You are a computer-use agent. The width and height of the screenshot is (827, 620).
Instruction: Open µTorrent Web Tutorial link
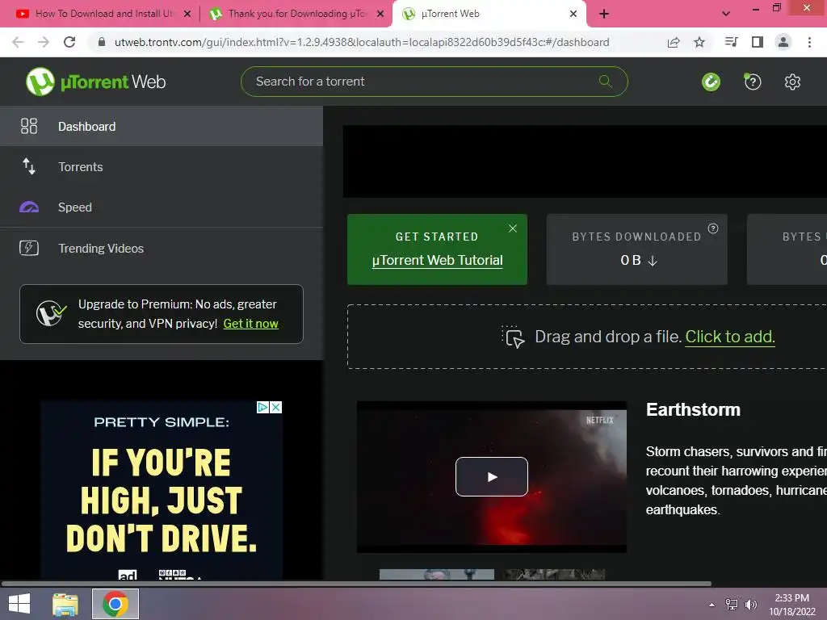point(437,261)
